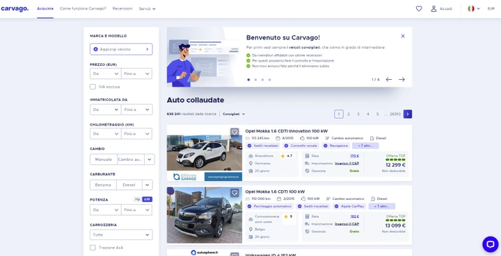Open the Italian flag language selector

click(x=474, y=8)
